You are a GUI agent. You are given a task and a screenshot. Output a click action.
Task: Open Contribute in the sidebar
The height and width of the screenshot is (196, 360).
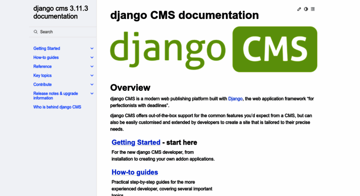43,84
